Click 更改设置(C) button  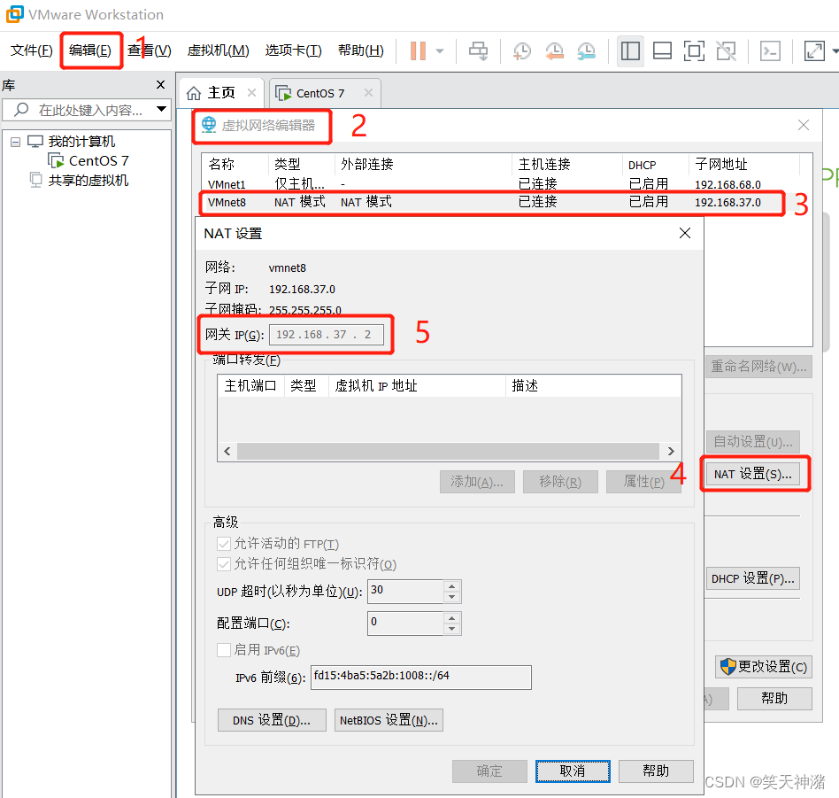tap(764, 667)
